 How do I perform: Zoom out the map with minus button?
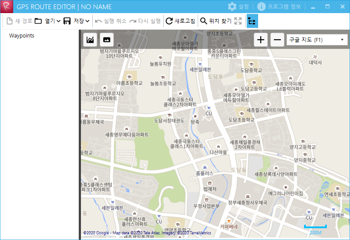(277, 40)
